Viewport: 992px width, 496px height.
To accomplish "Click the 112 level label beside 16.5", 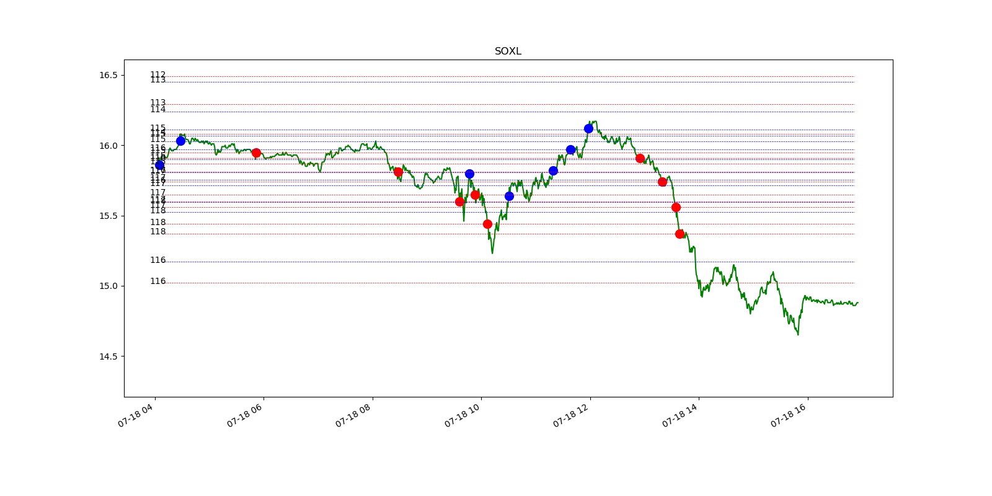I will (158, 74).
